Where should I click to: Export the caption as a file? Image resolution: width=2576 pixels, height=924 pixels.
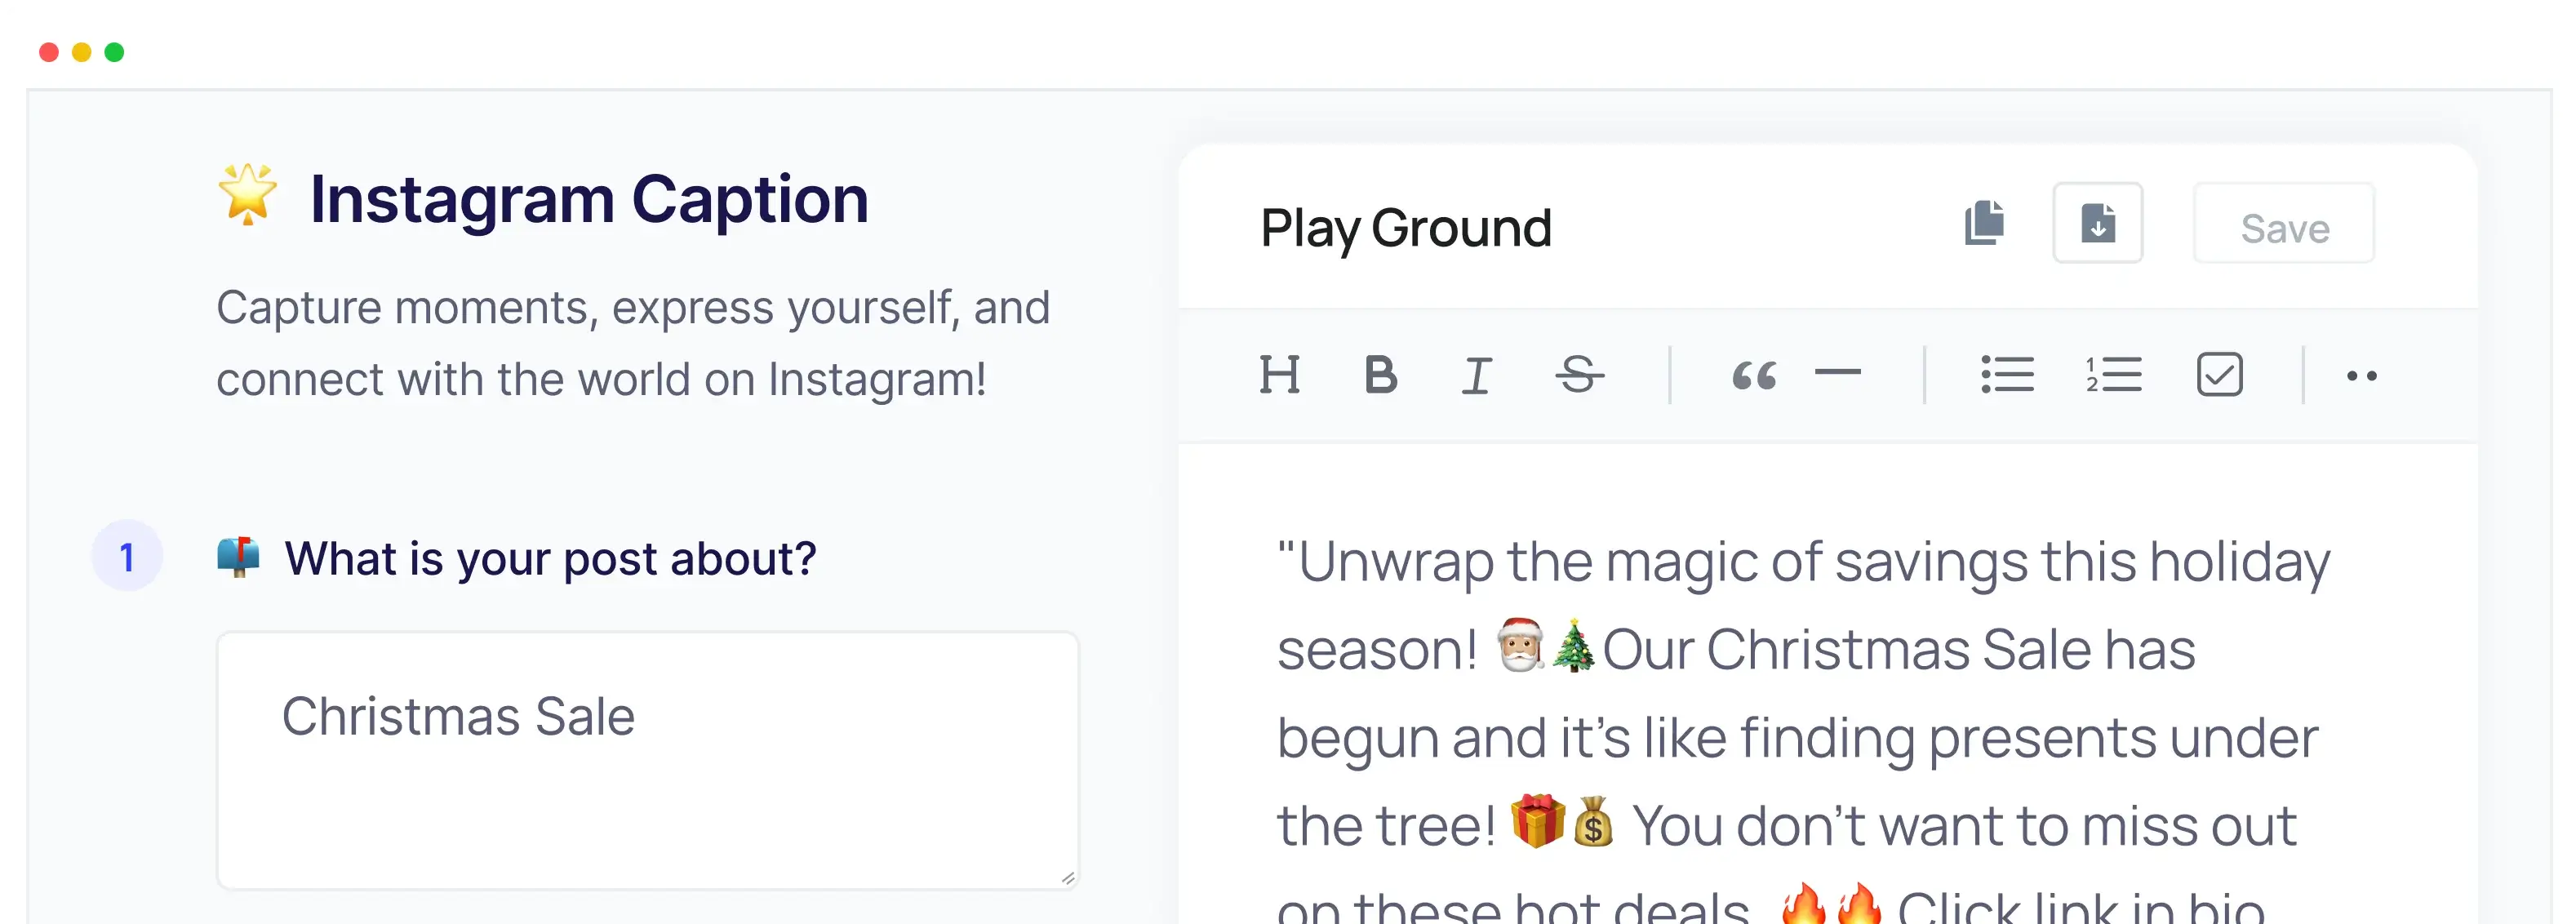(2098, 223)
